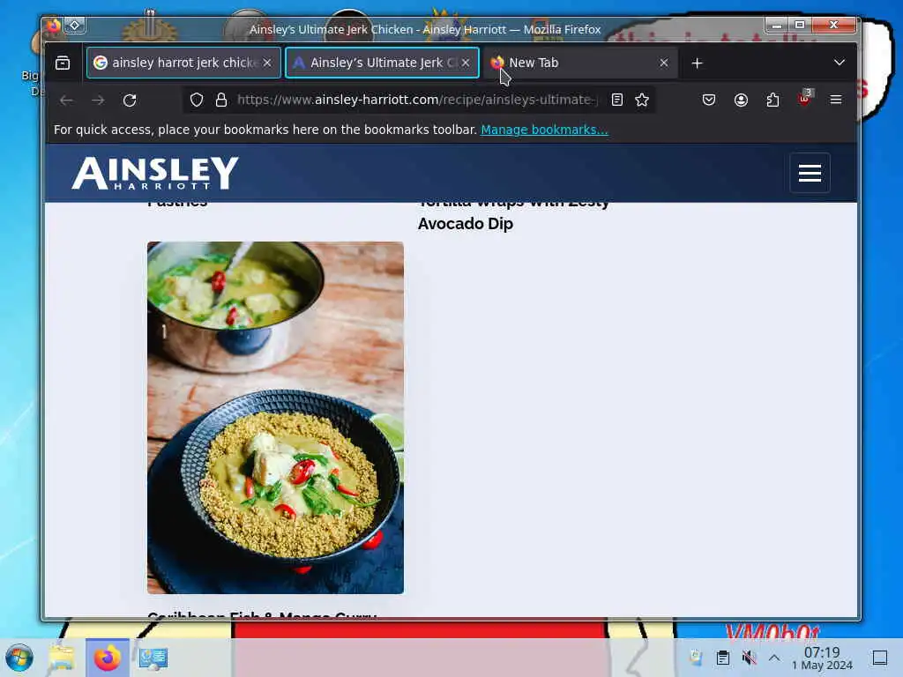Toggle Reader View in address bar

(x=616, y=100)
